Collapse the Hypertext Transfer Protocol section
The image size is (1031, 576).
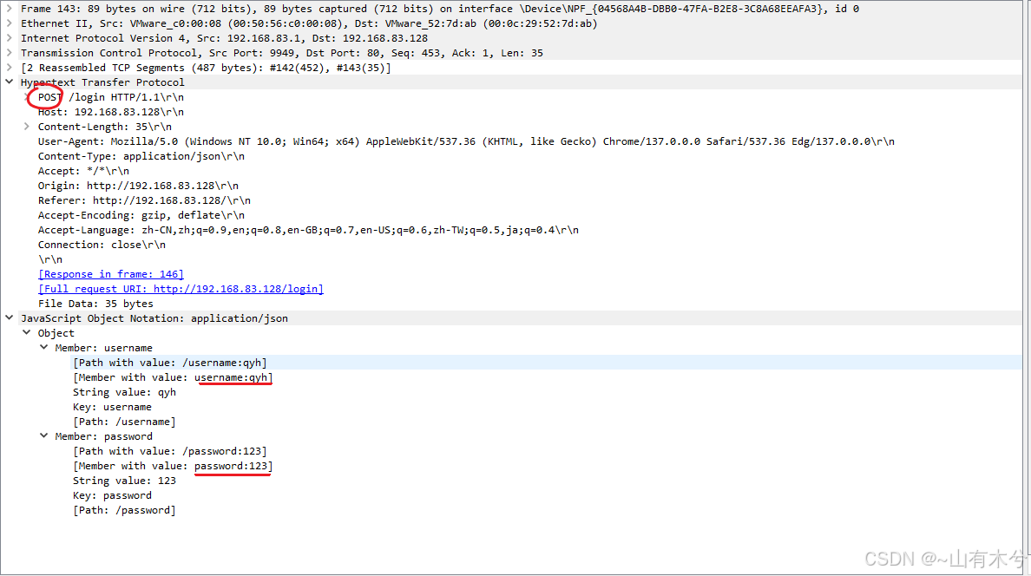[10, 82]
